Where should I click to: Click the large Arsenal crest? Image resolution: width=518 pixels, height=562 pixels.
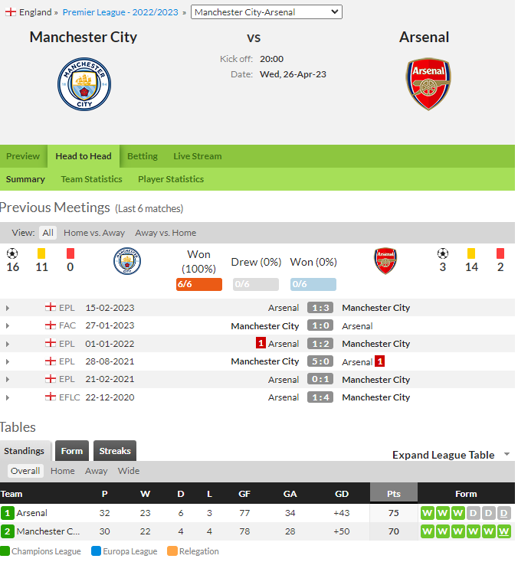tap(428, 84)
